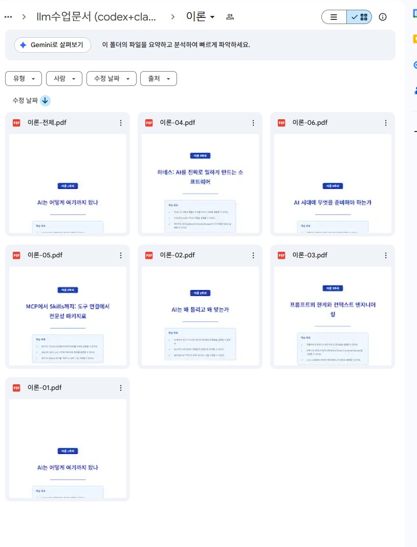This screenshot has height=547, width=417.
Task: Click the 수정 날짜 sort label
Action: pyautogui.click(x=25, y=100)
